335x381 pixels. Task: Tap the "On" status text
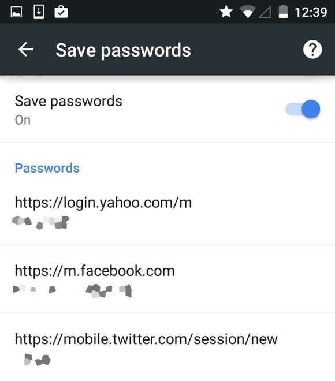[x=23, y=120]
